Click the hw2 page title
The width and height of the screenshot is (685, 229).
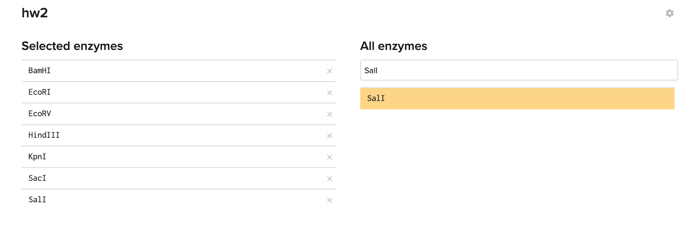[35, 13]
